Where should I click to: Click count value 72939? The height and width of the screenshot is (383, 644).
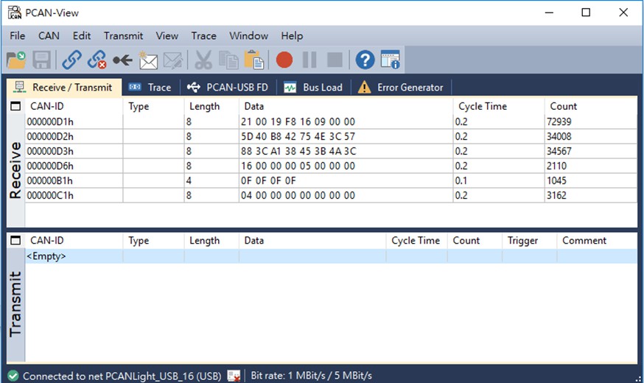click(559, 122)
